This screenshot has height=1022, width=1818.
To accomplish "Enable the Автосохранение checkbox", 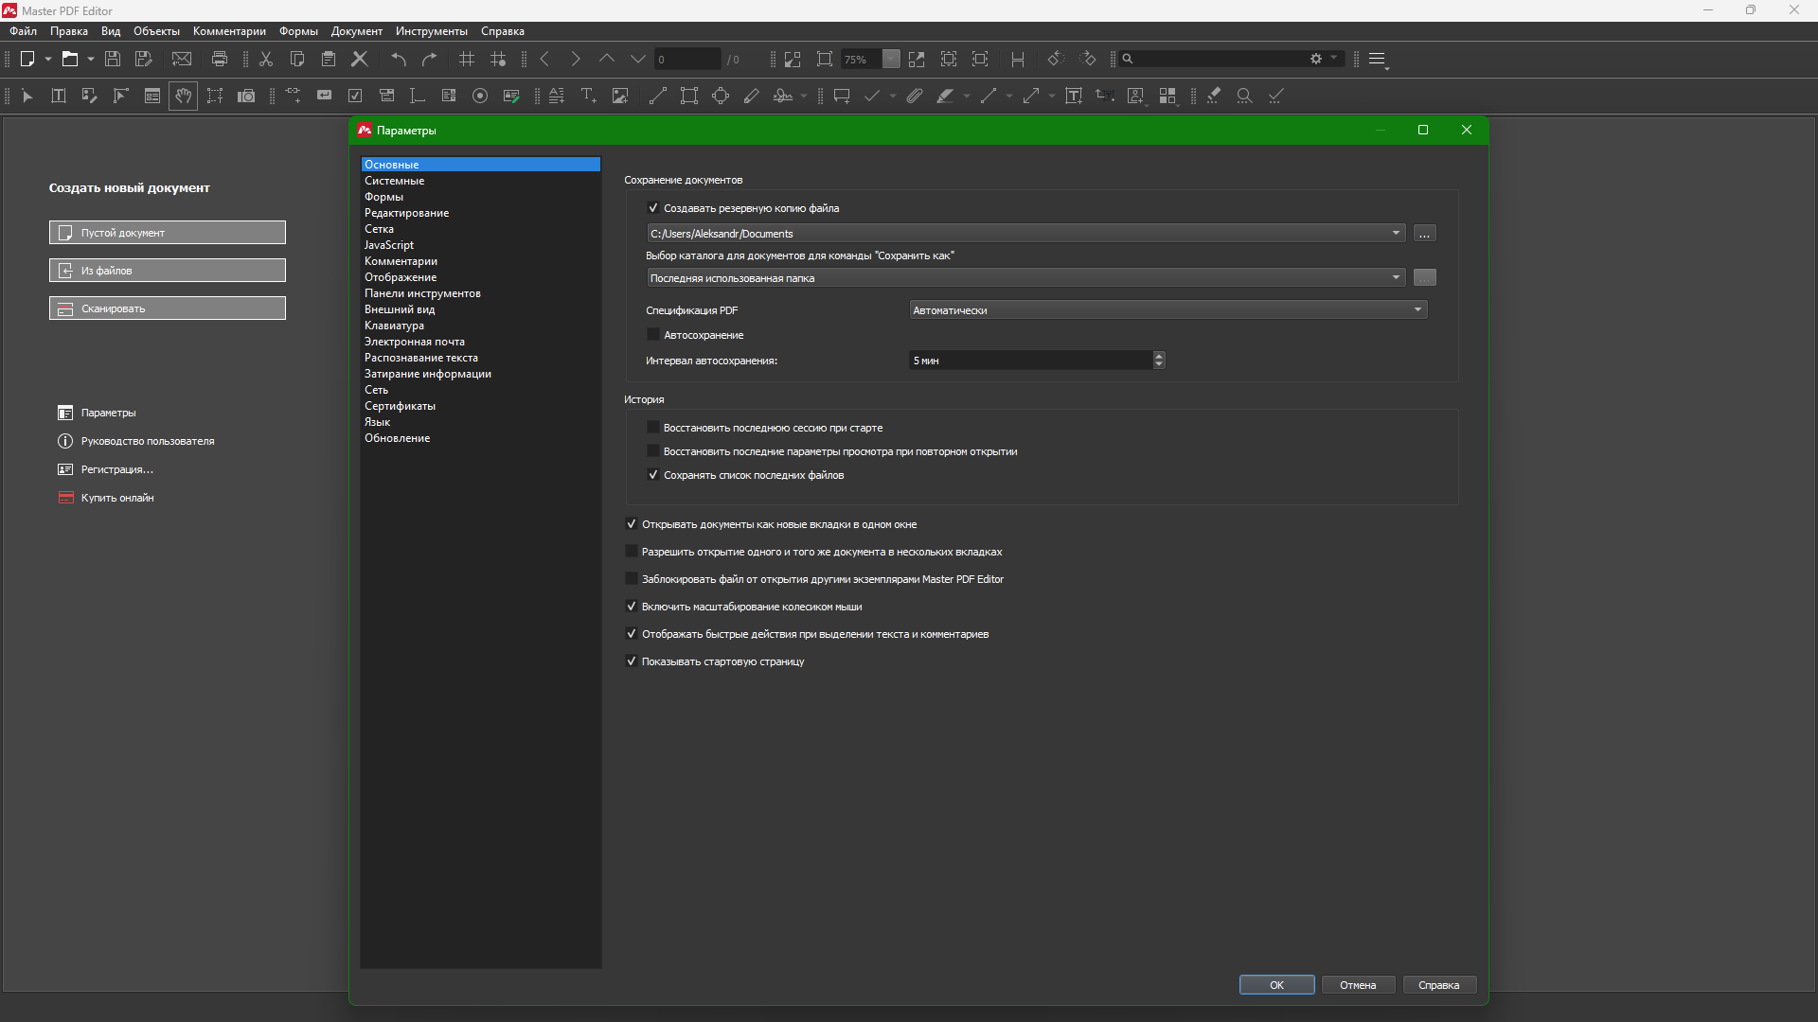I will tap(652, 335).
